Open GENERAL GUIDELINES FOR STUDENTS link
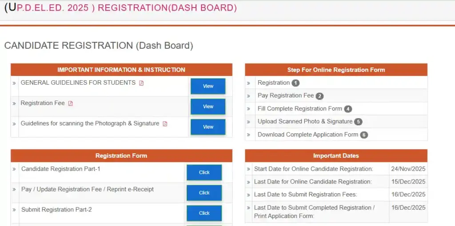455x226 pixels. click(78, 83)
